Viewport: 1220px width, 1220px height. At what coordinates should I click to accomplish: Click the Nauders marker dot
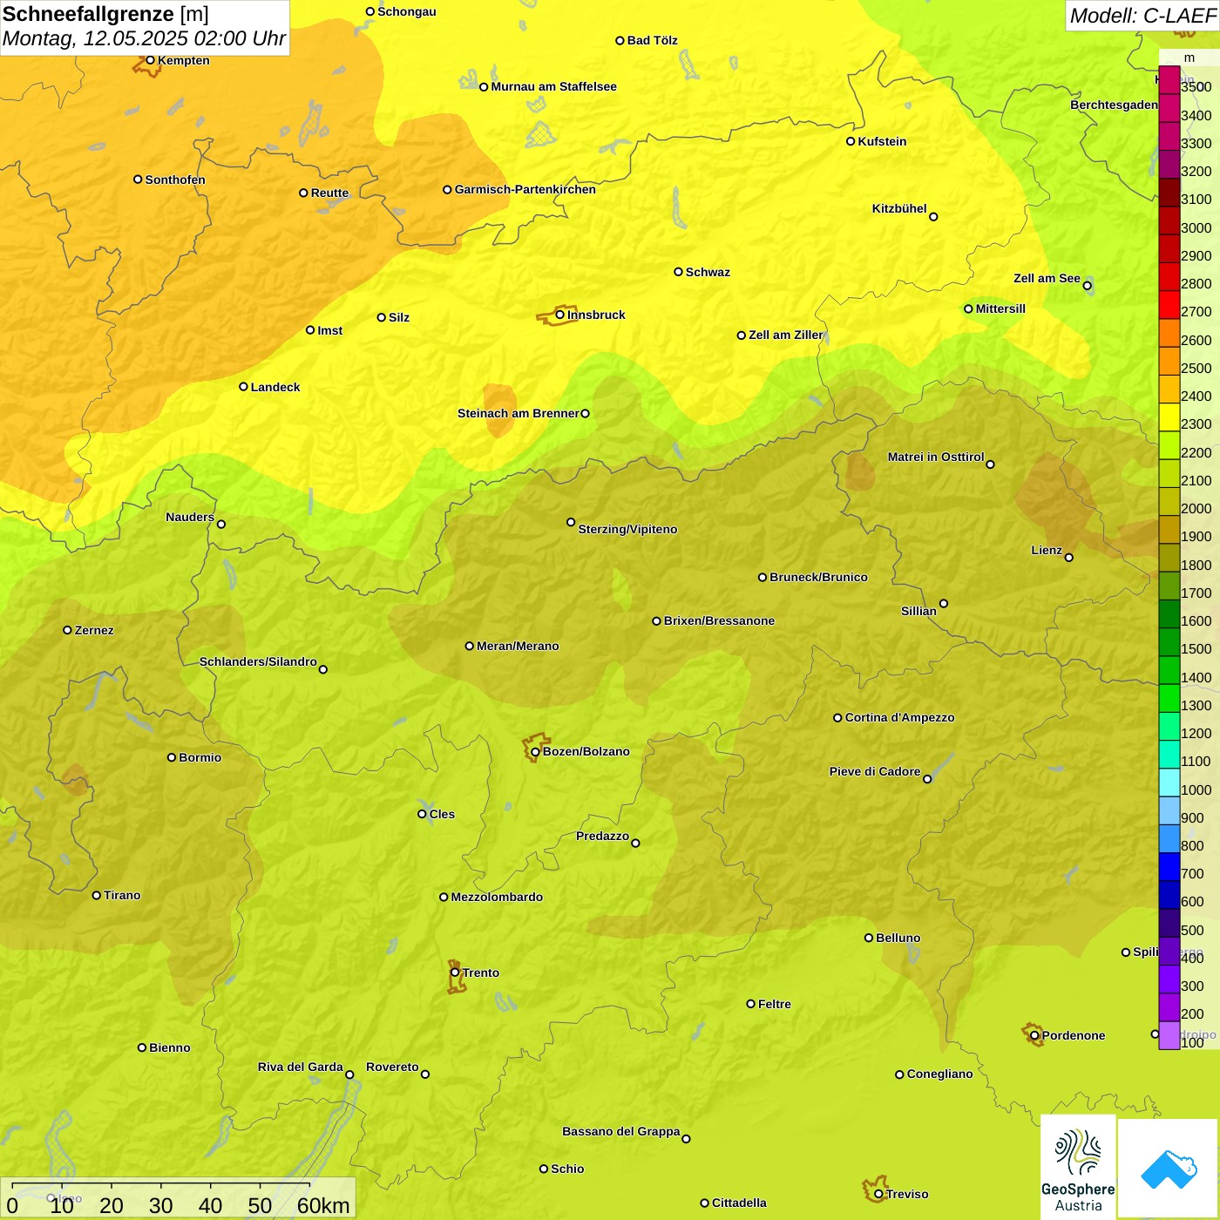(x=221, y=524)
